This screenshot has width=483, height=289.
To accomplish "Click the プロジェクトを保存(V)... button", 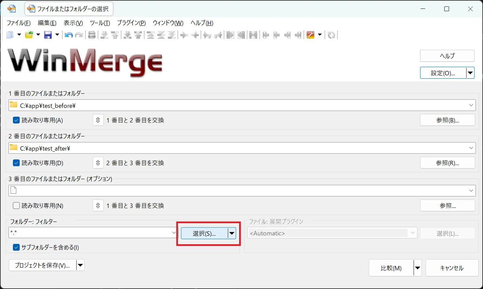I will (x=42, y=265).
